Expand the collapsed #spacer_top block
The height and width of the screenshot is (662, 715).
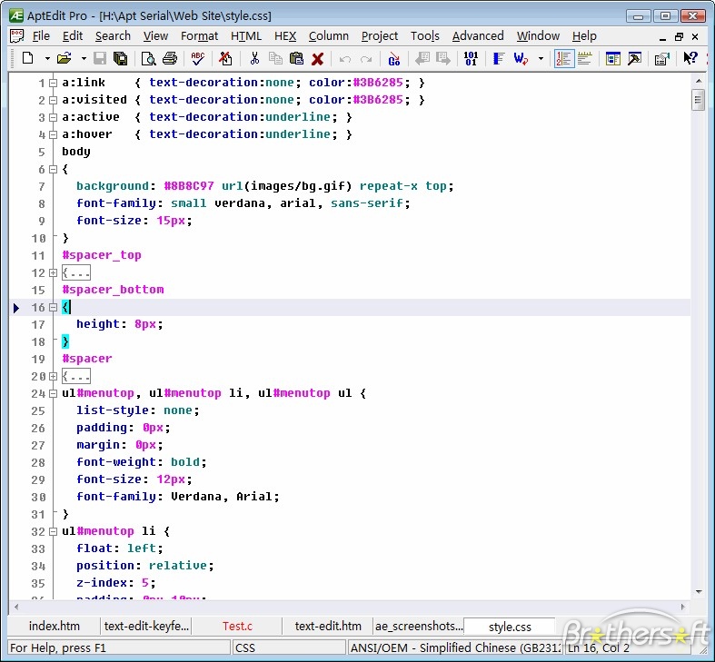[53, 273]
